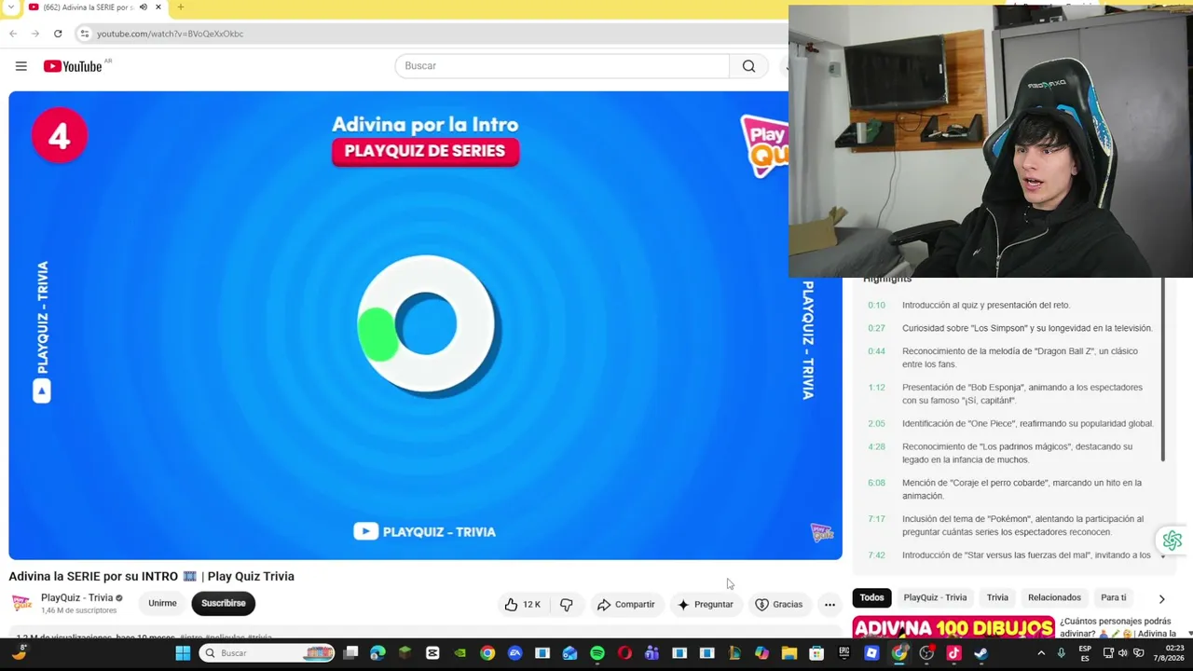
Task: Mute the tab using its speaker icon
Action: click(x=143, y=7)
